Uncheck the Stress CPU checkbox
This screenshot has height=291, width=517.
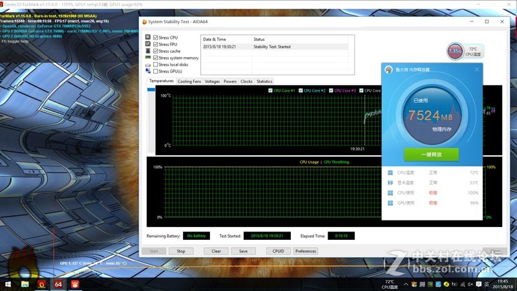[156, 38]
